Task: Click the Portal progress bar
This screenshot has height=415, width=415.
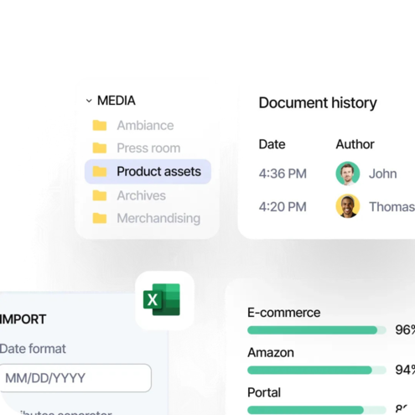Action: pos(317,410)
